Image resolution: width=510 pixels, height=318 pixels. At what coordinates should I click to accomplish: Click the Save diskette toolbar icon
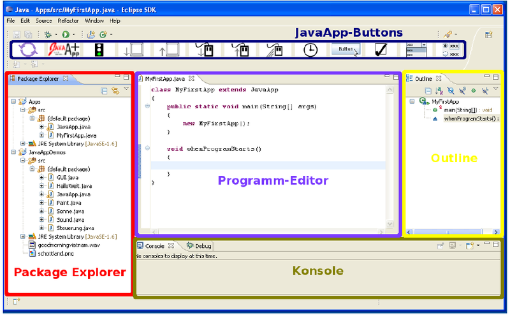click(17, 34)
